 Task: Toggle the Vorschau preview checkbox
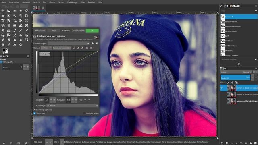35,113
